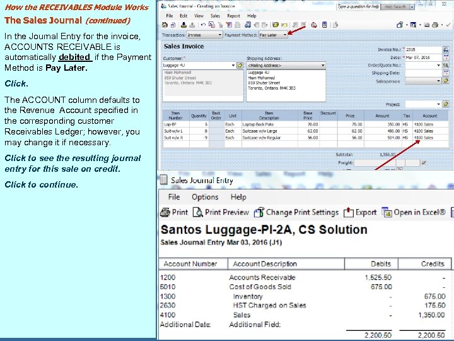The height and width of the screenshot is (341, 454).
Task: Open the Payment Method dropdown showing Pay Later
Action: point(273,35)
